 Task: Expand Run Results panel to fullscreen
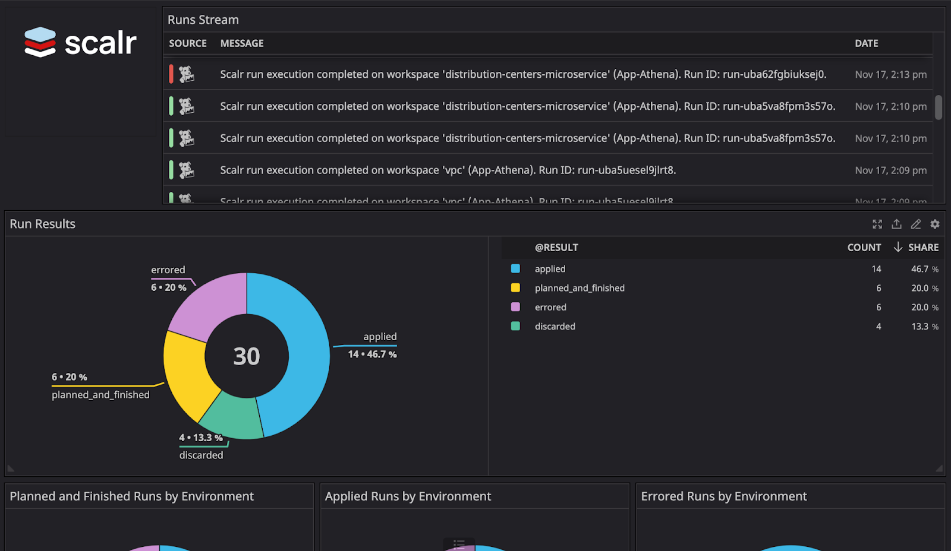[877, 224]
